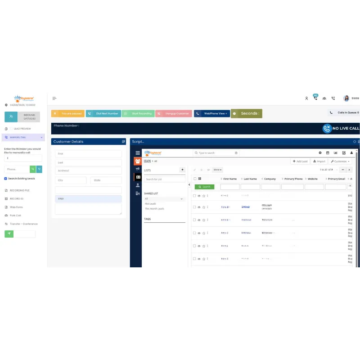Open the WebPhone View dropdown button

coord(212,113)
